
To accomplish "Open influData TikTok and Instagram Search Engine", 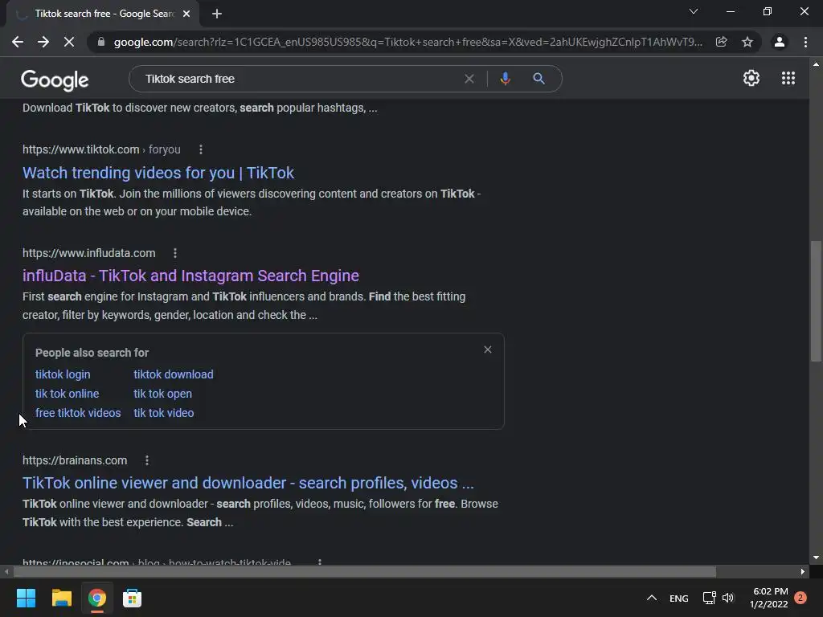I will (190, 276).
